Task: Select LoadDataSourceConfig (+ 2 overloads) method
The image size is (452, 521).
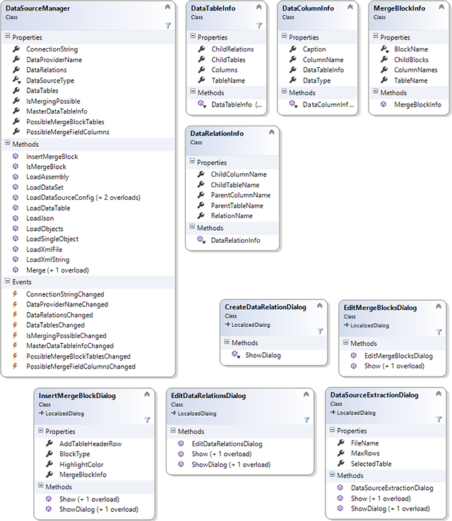Action: (83, 198)
